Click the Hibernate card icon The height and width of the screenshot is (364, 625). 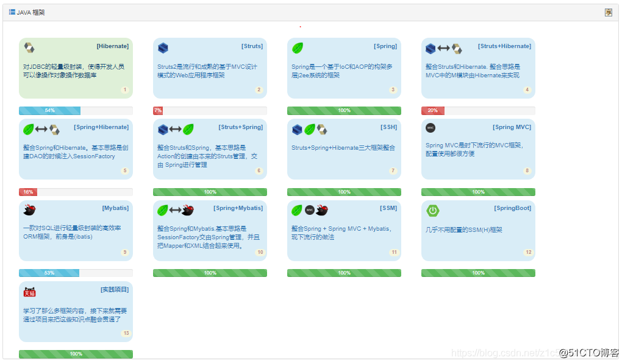tap(29, 47)
